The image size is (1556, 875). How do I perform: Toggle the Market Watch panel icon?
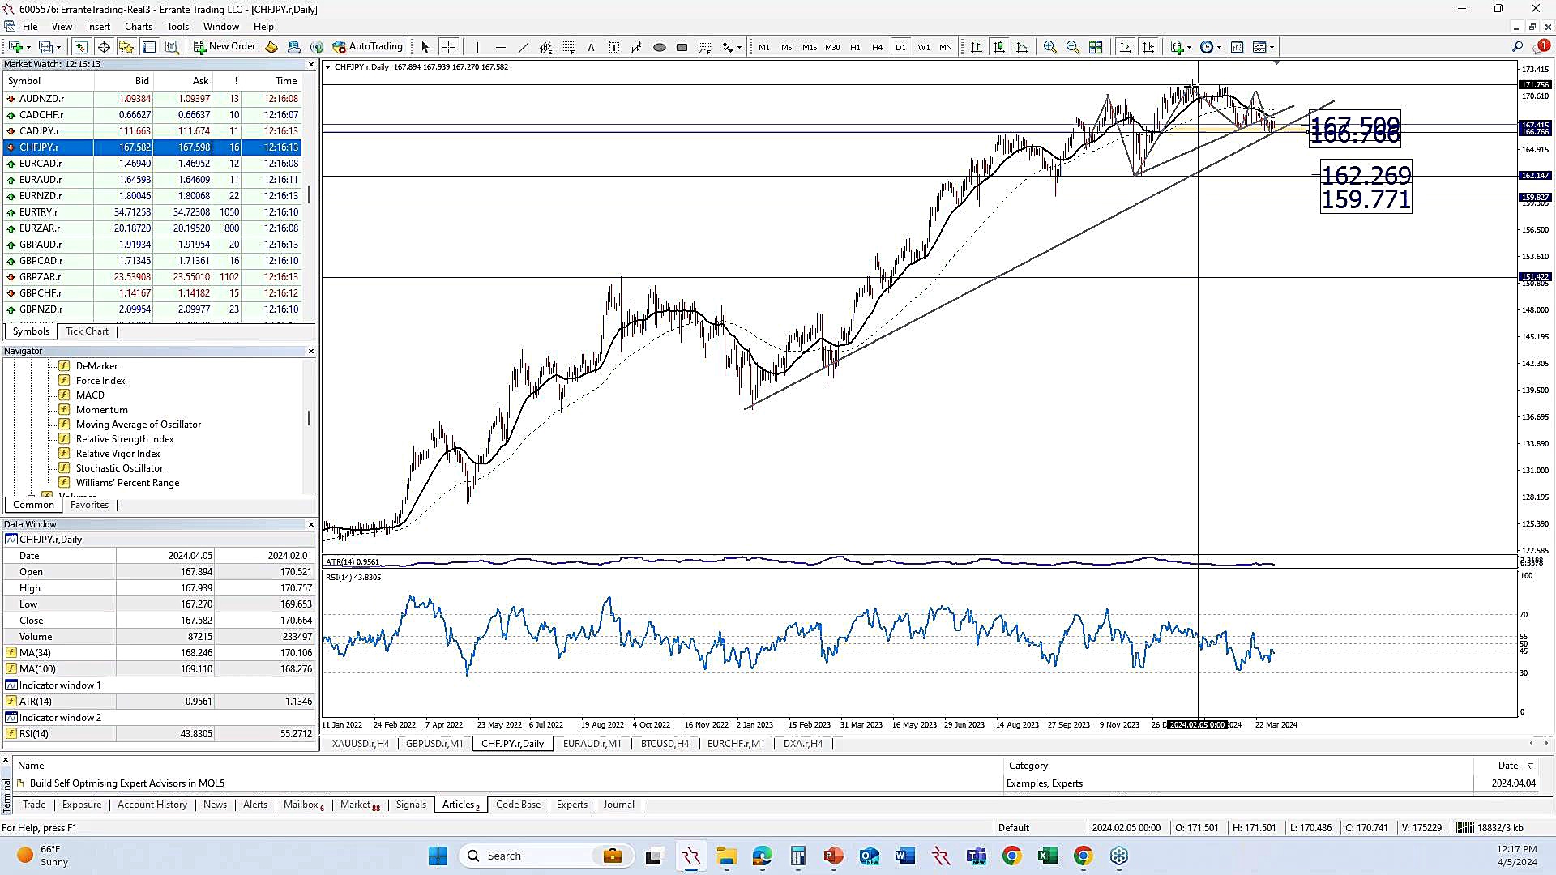point(81,47)
